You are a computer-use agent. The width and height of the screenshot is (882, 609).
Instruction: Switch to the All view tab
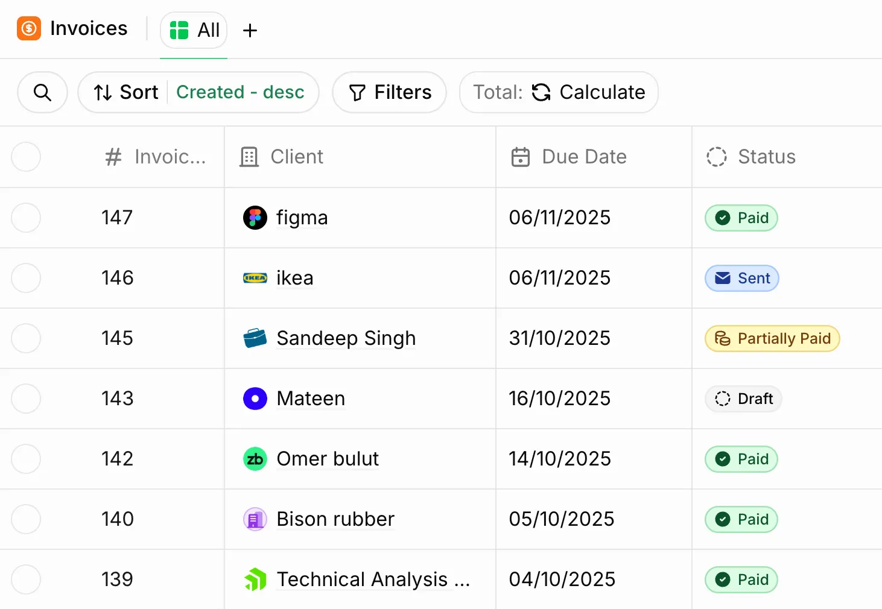pyautogui.click(x=194, y=30)
